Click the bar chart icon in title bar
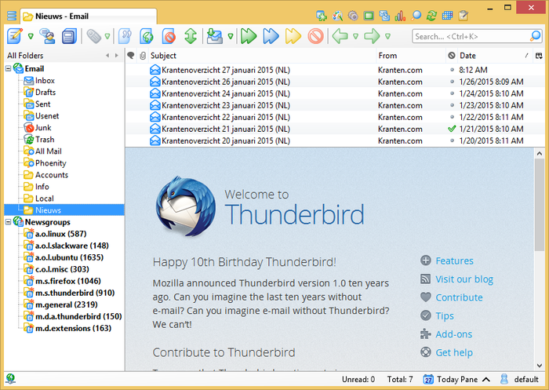The image size is (549, 390). 400,16
